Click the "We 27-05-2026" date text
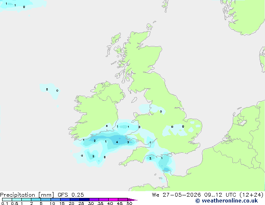The height and width of the screenshot is (205, 265). [x=176, y=195]
